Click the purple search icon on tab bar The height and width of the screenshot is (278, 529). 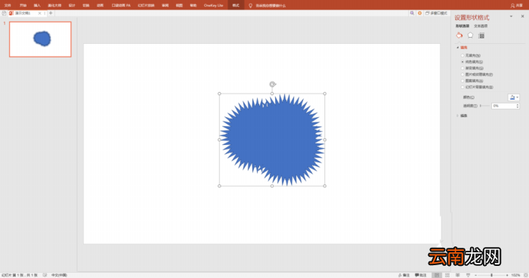(x=412, y=13)
